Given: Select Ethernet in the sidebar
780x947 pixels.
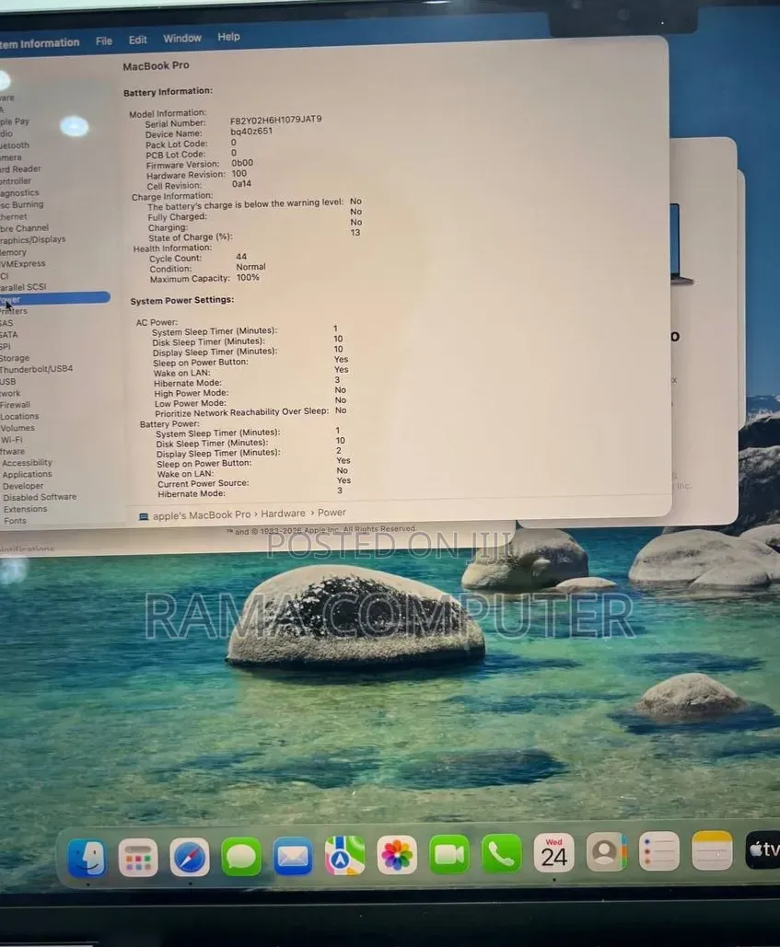Looking at the screenshot, I should click(13, 216).
